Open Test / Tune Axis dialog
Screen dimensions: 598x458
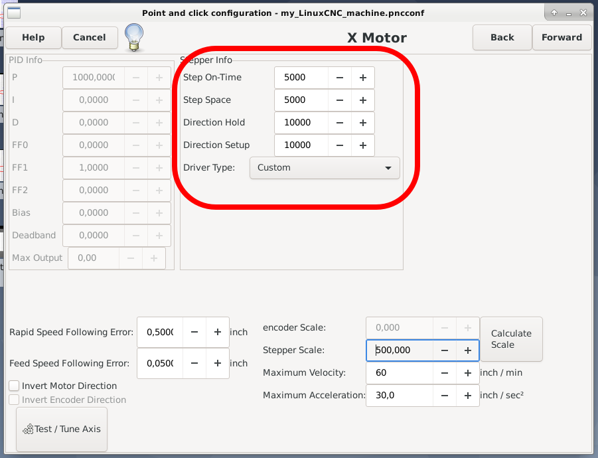[x=62, y=429]
